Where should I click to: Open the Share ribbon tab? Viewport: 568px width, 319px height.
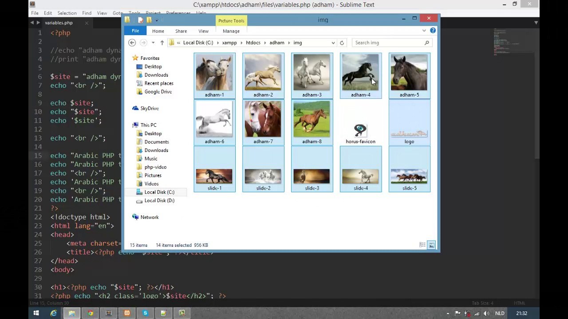pyautogui.click(x=181, y=31)
